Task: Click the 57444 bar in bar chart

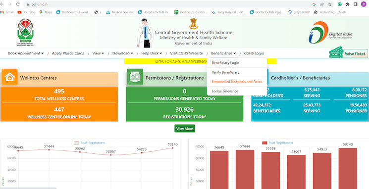Action: (x=245, y=170)
